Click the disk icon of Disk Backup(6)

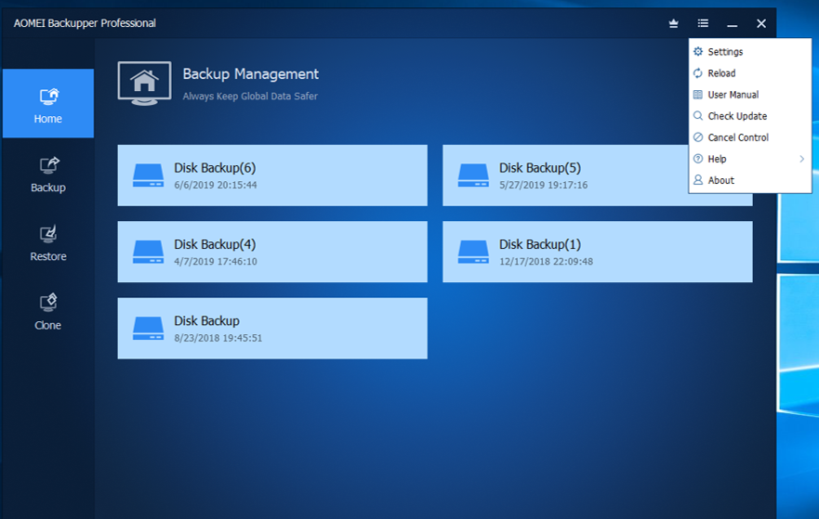click(148, 175)
